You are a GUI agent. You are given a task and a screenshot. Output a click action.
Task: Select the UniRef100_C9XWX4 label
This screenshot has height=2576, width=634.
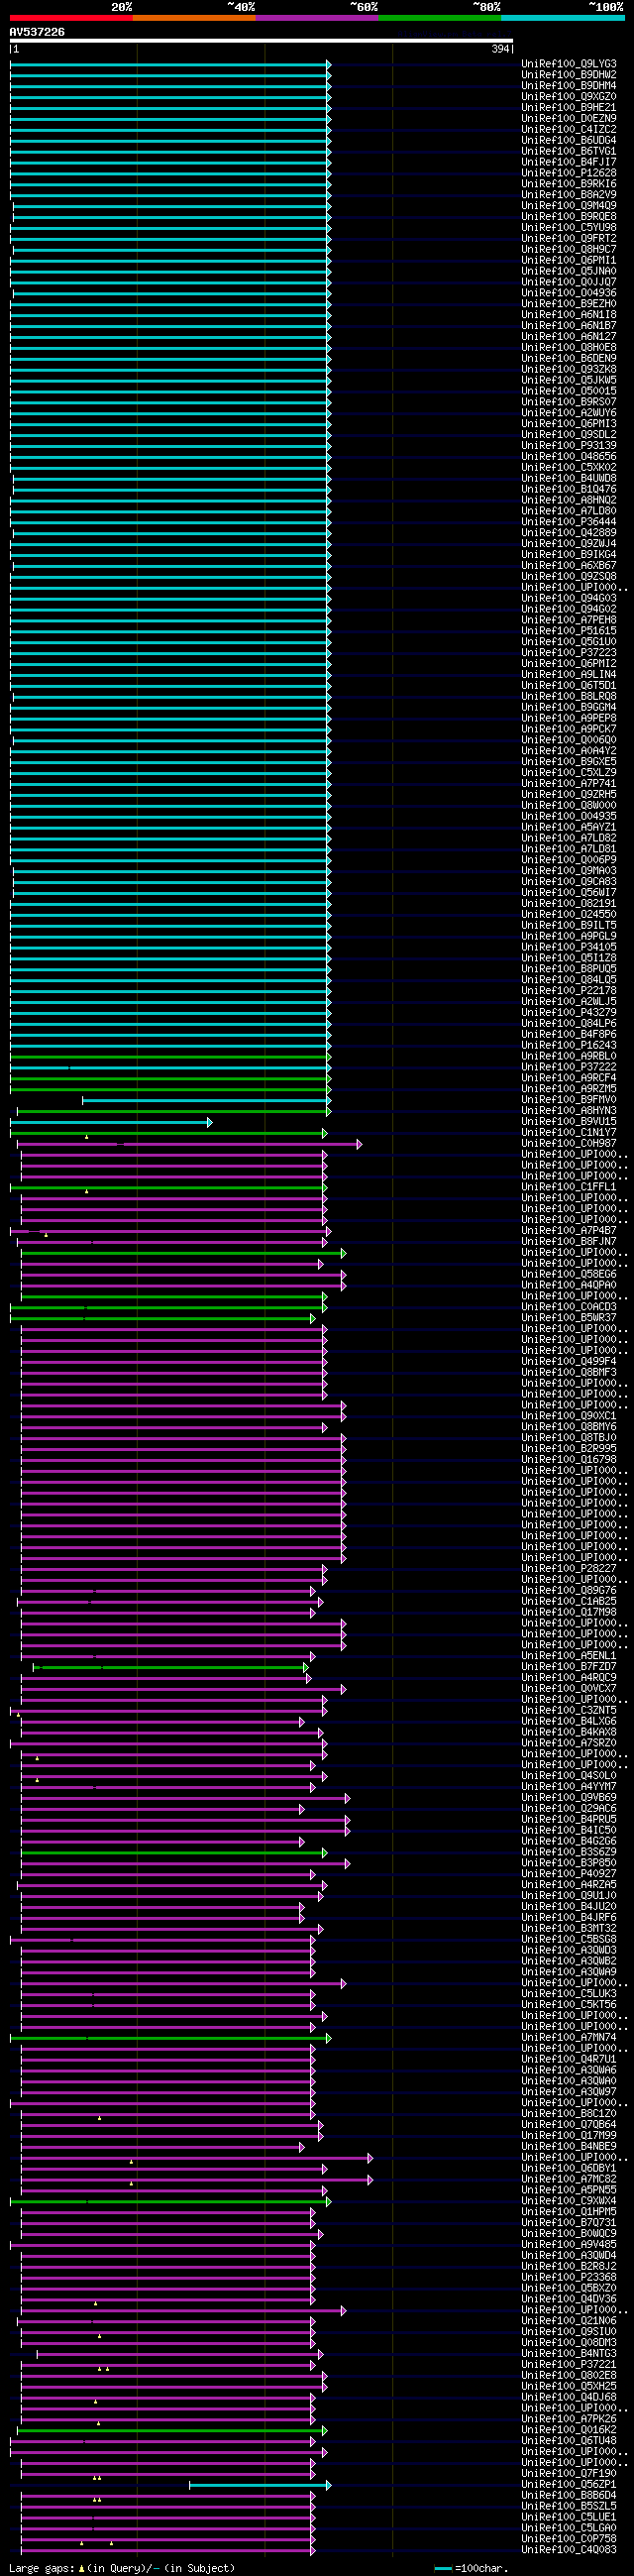(569, 2202)
